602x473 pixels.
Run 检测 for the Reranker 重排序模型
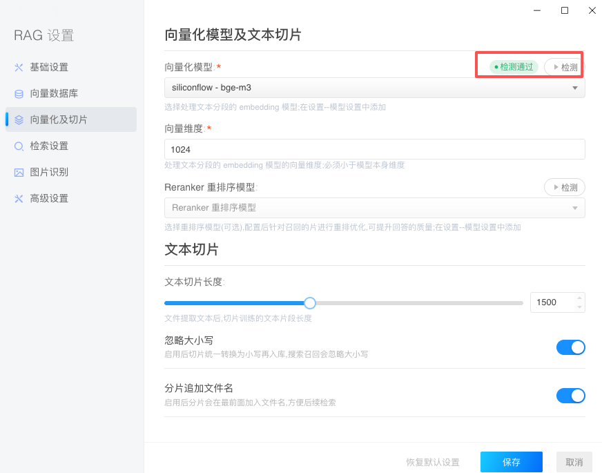[x=564, y=187]
